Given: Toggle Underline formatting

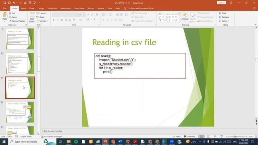Looking at the screenshot, I should point(62,20).
